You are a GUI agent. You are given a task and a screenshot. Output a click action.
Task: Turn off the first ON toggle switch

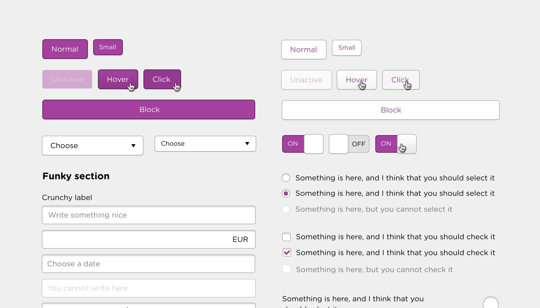click(x=303, y=144)
